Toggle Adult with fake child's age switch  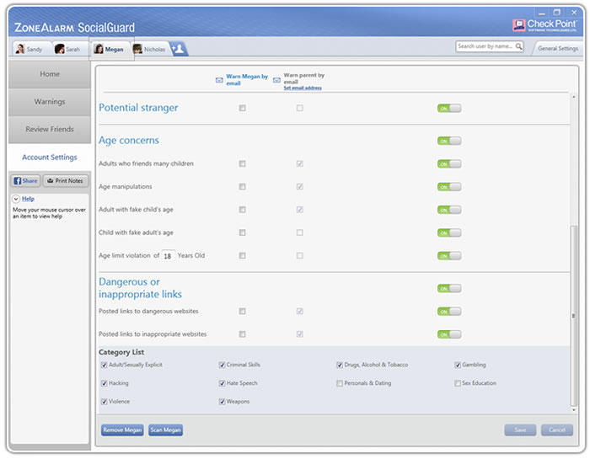pos(449,210)
